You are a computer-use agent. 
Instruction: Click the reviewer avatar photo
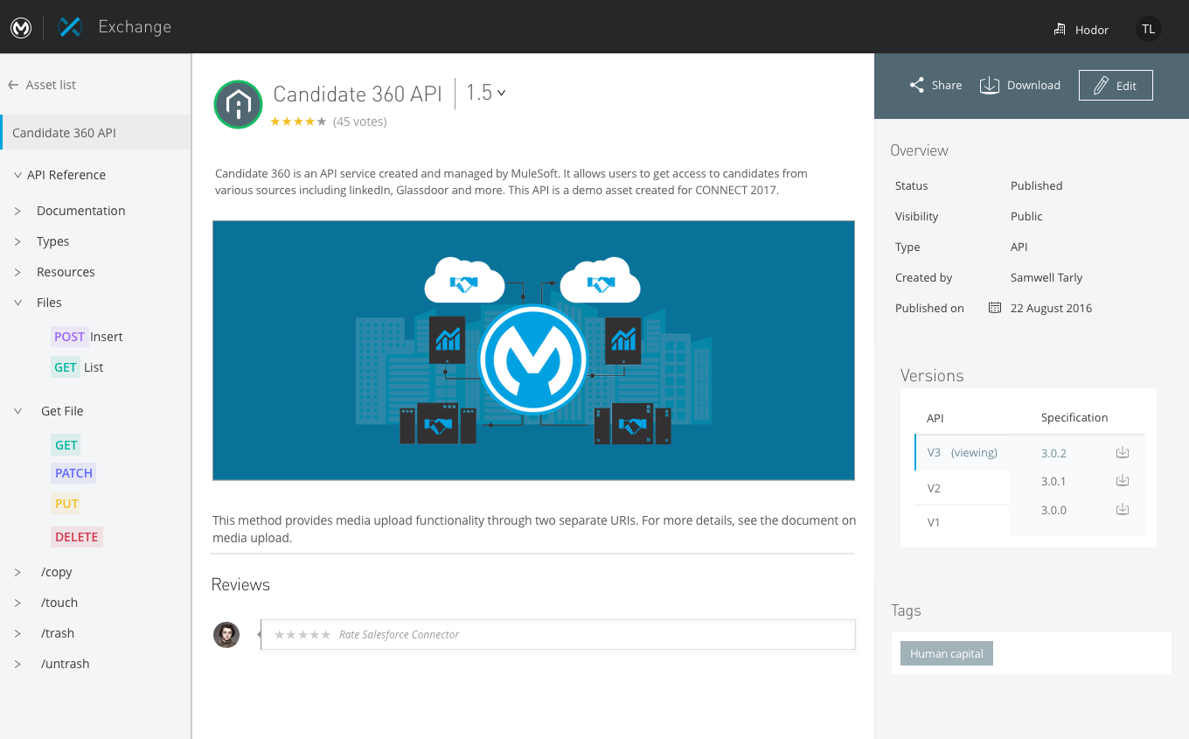226,635
